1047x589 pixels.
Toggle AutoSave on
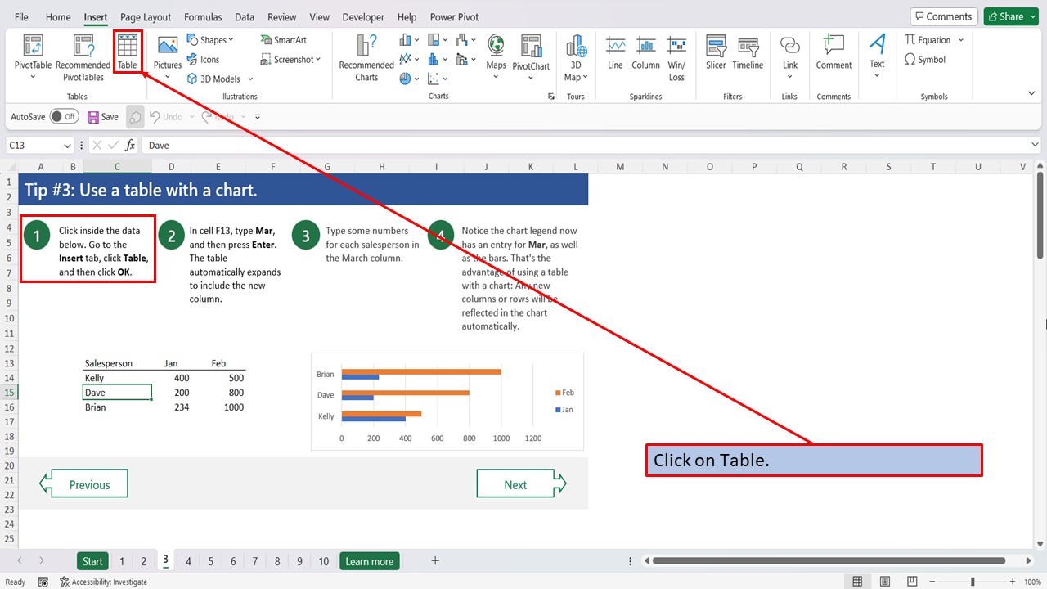pos(65,116)
